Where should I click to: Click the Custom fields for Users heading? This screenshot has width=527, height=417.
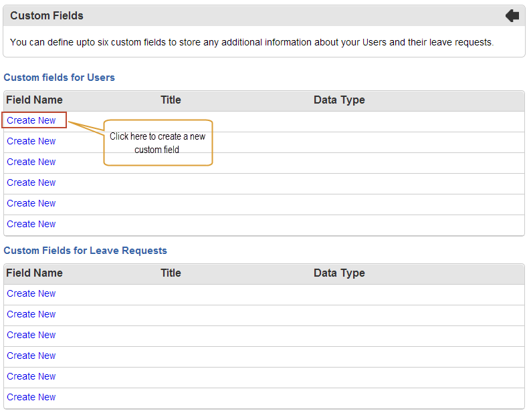click(59, 78)
